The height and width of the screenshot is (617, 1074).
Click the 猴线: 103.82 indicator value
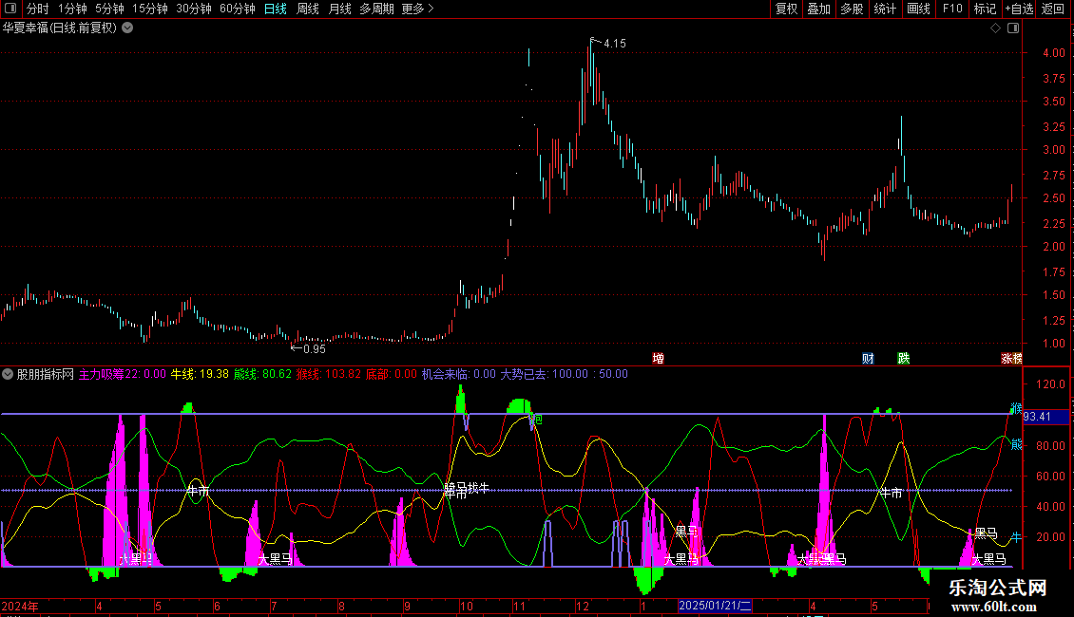[328, 374]
